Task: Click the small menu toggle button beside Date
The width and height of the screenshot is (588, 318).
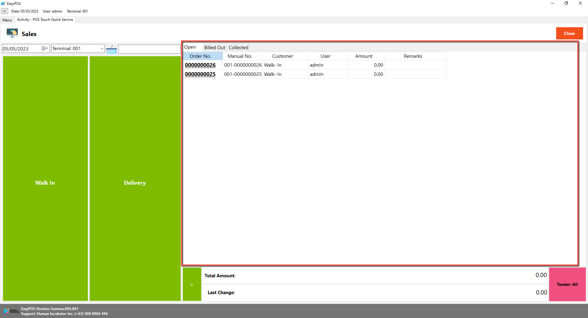Action: tap(4, 11)
